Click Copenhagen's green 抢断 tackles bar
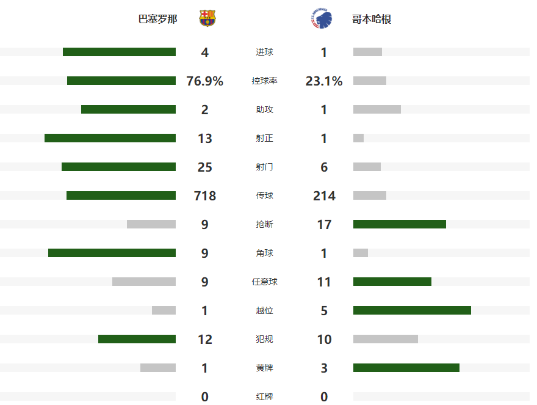The width and height of the screenshot is (537, 405). pyautogui.click(x=400, y=224)
